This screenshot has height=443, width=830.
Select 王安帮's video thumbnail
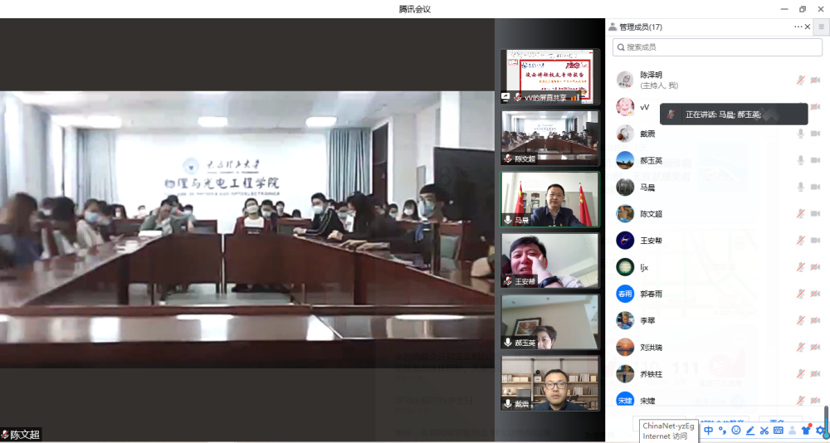(x=549, y=260)
